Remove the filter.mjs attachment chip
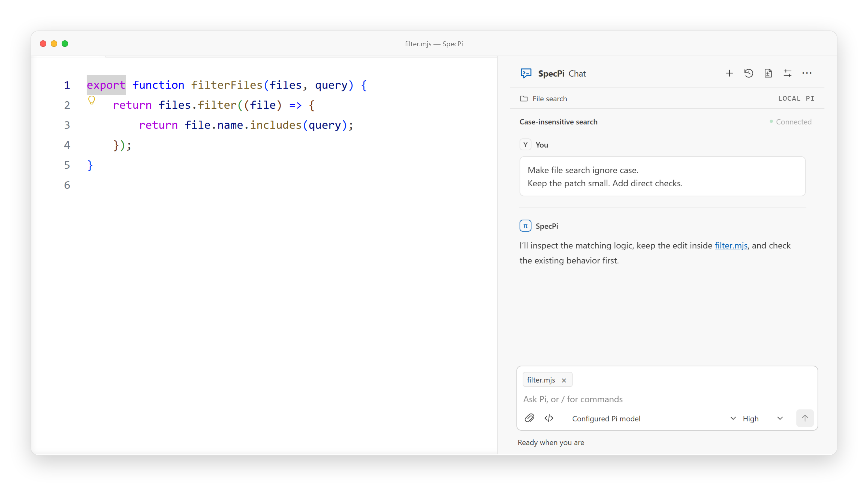The image size is (868, 486). pyautogui.click(x=564, y=380)
